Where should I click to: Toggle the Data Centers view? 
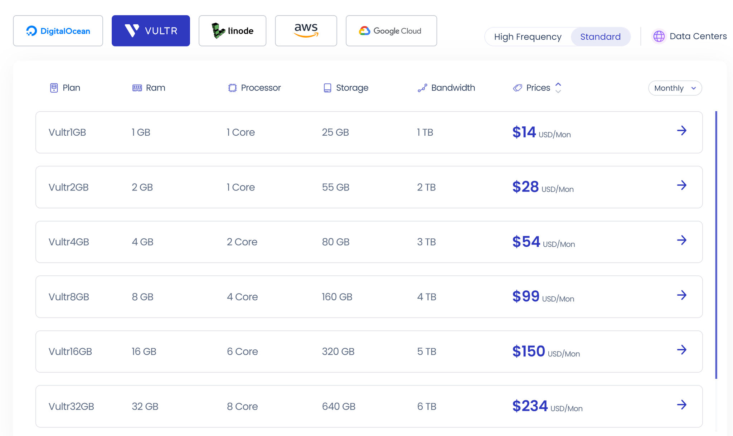[x=688, y=36]
